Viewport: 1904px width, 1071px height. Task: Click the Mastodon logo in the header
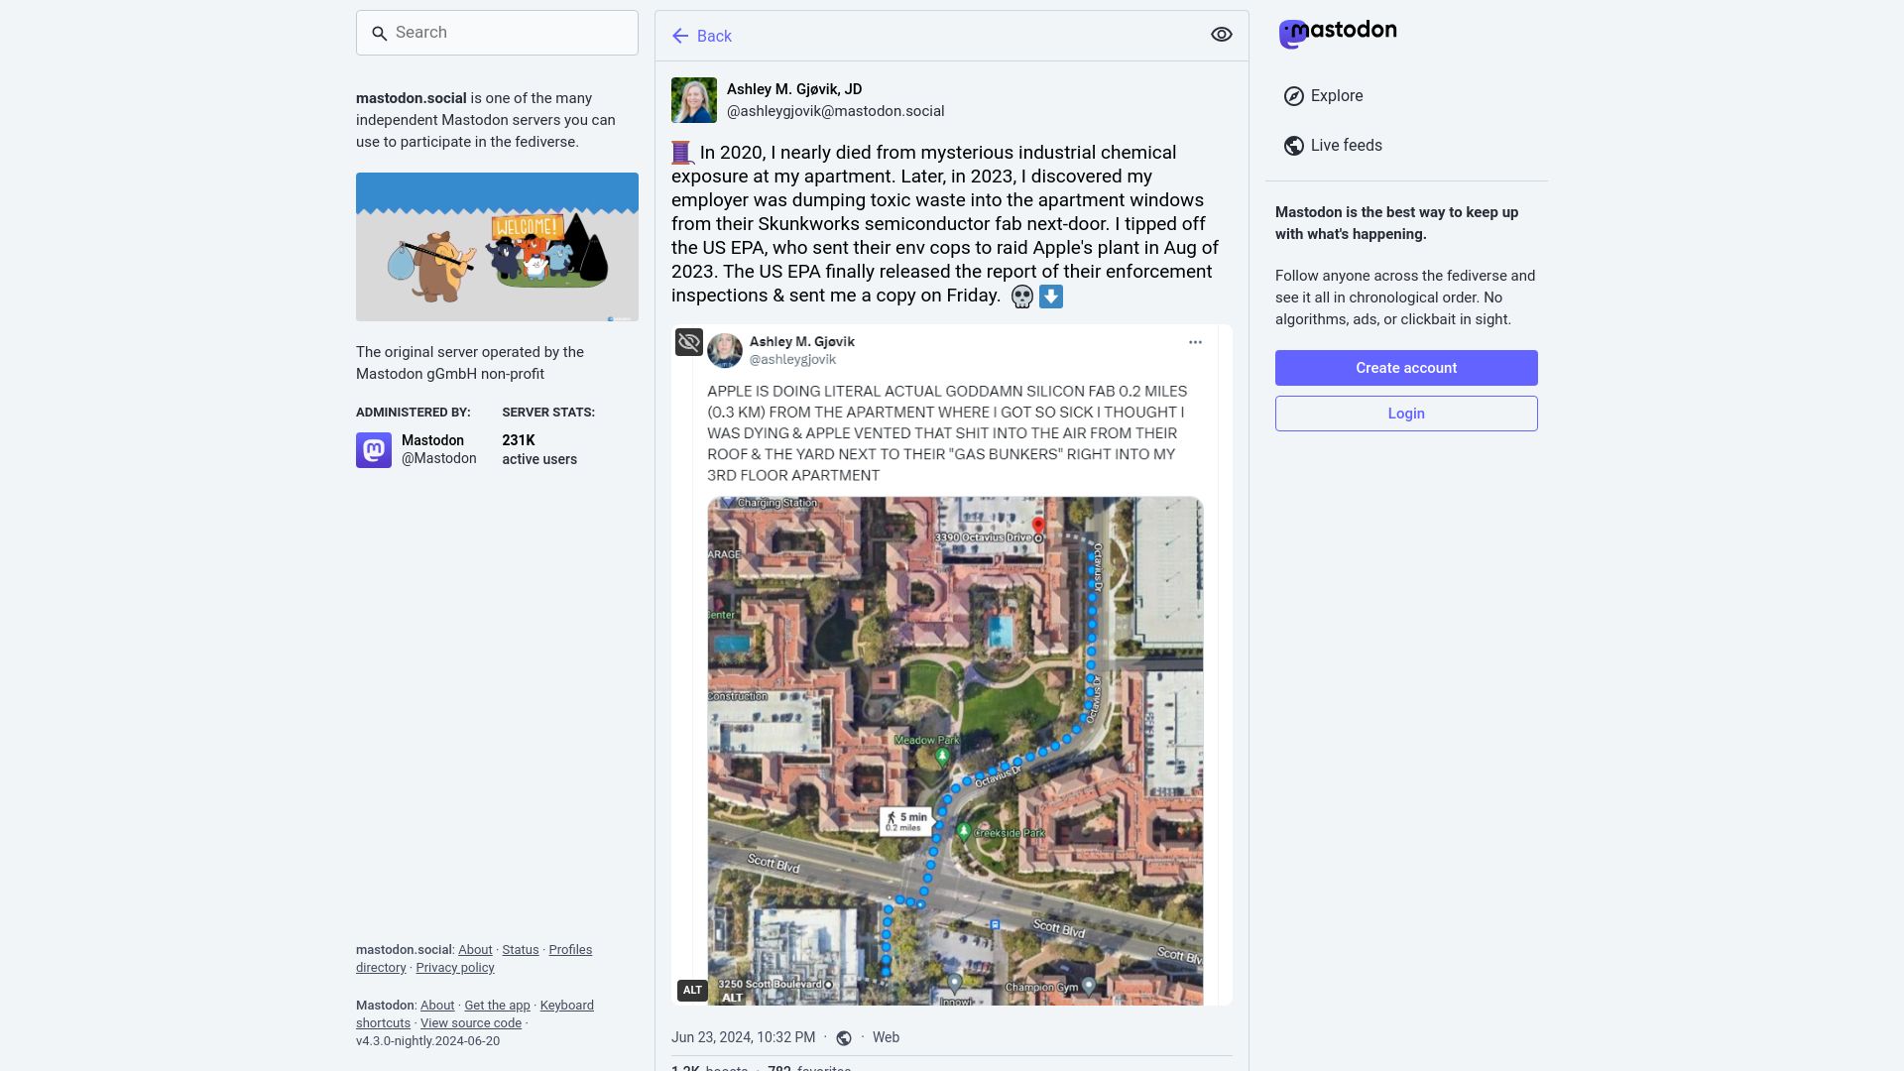1338,33
